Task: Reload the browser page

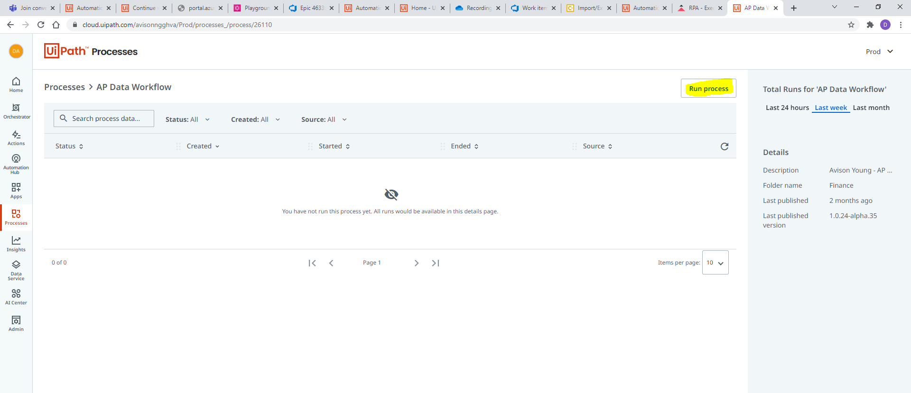Action: (41, 25)
